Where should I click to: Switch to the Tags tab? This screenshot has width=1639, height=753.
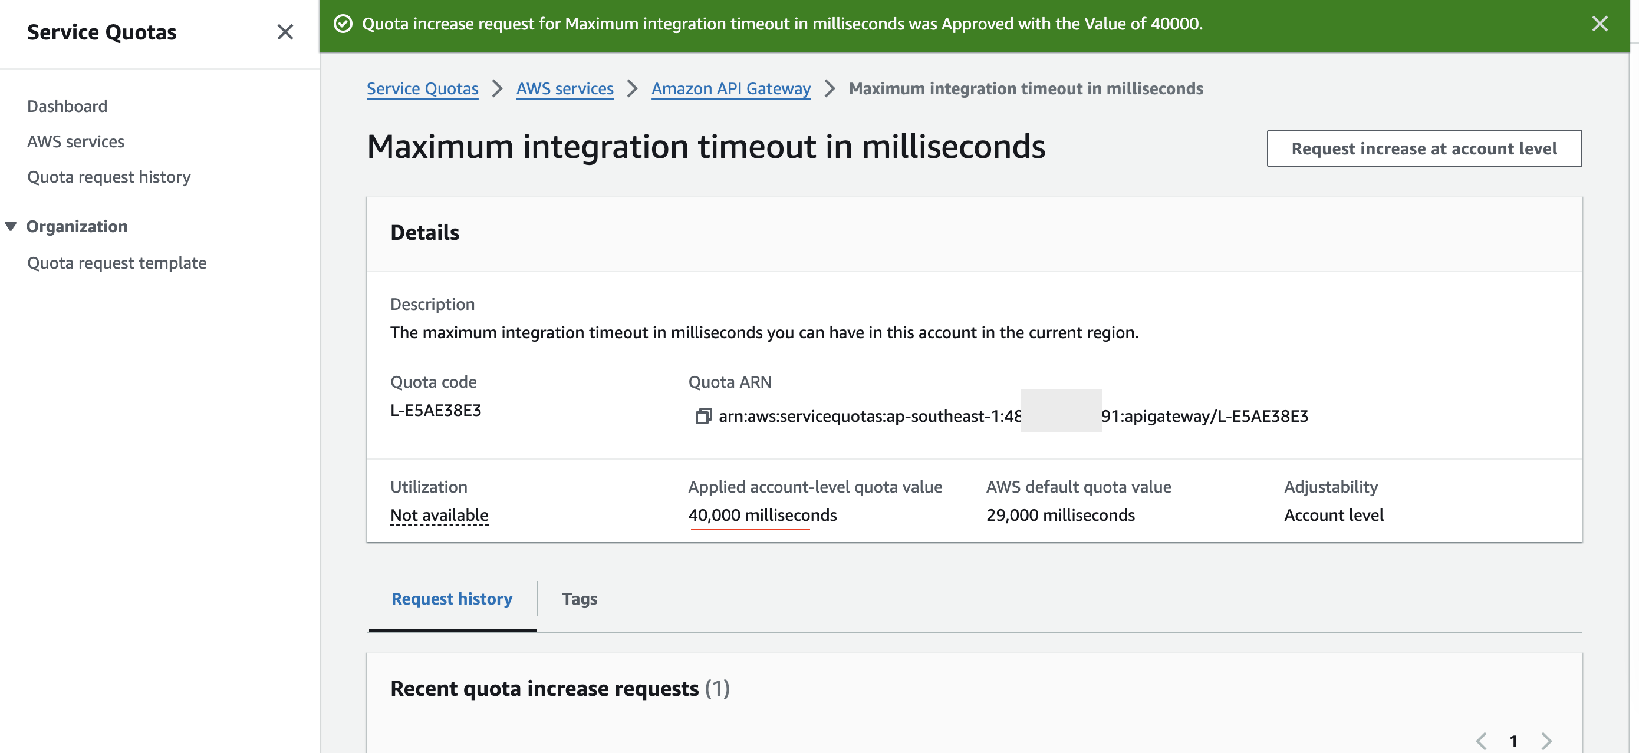(x=579, y=599)
